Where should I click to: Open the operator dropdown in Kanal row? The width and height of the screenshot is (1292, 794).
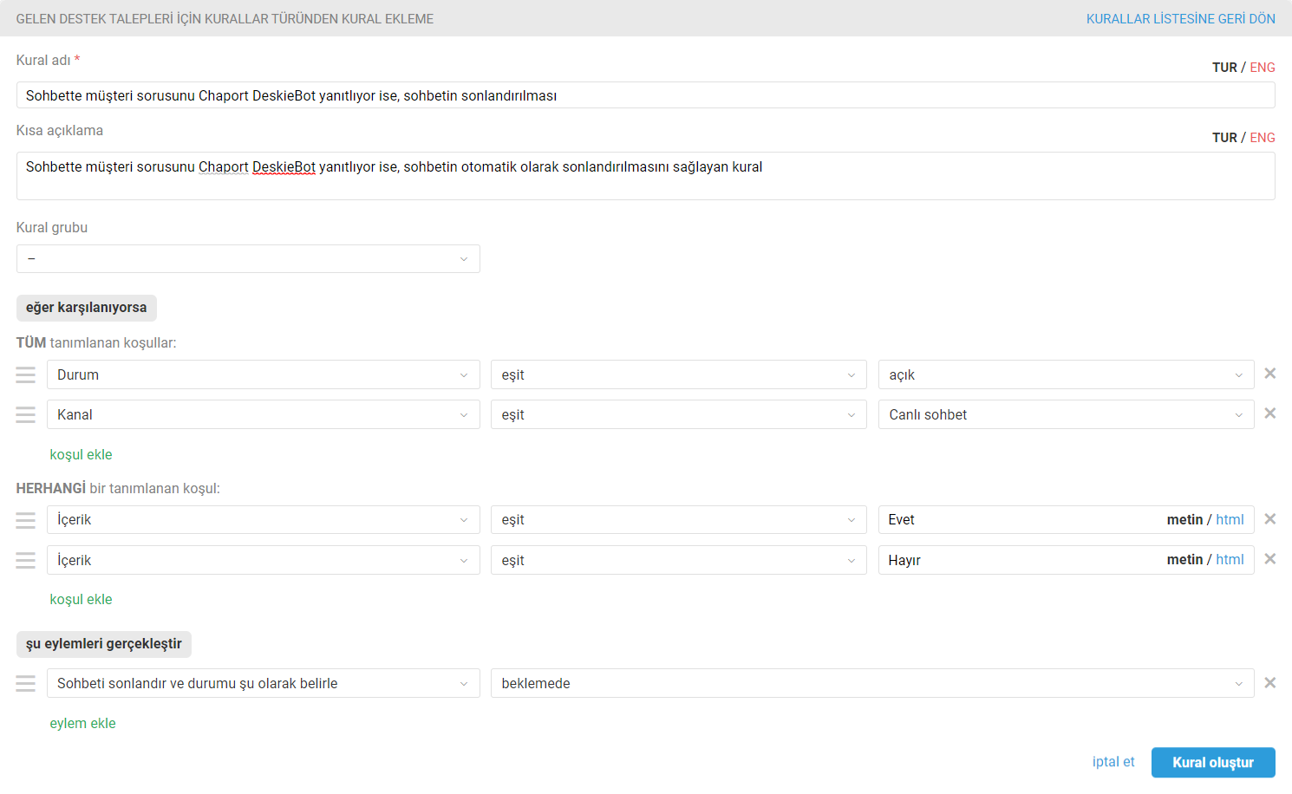679,414
